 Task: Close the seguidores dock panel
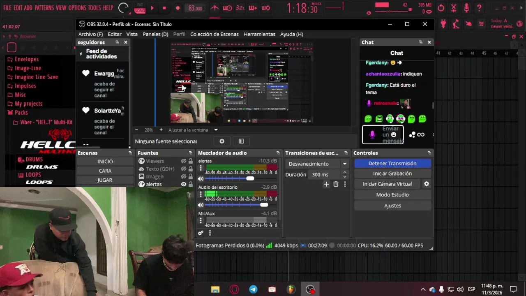click(x=126, y=42)
